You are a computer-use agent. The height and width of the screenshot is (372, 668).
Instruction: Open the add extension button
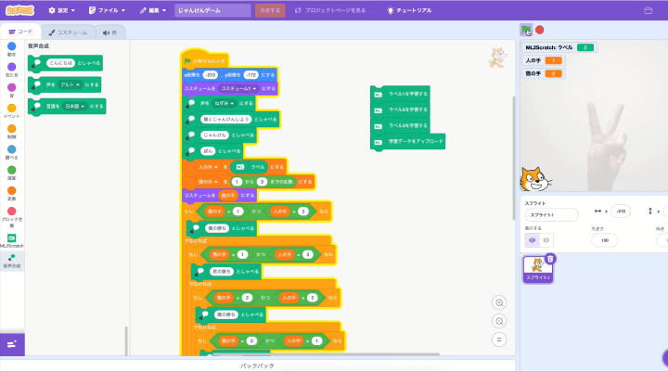click(12, 344)
